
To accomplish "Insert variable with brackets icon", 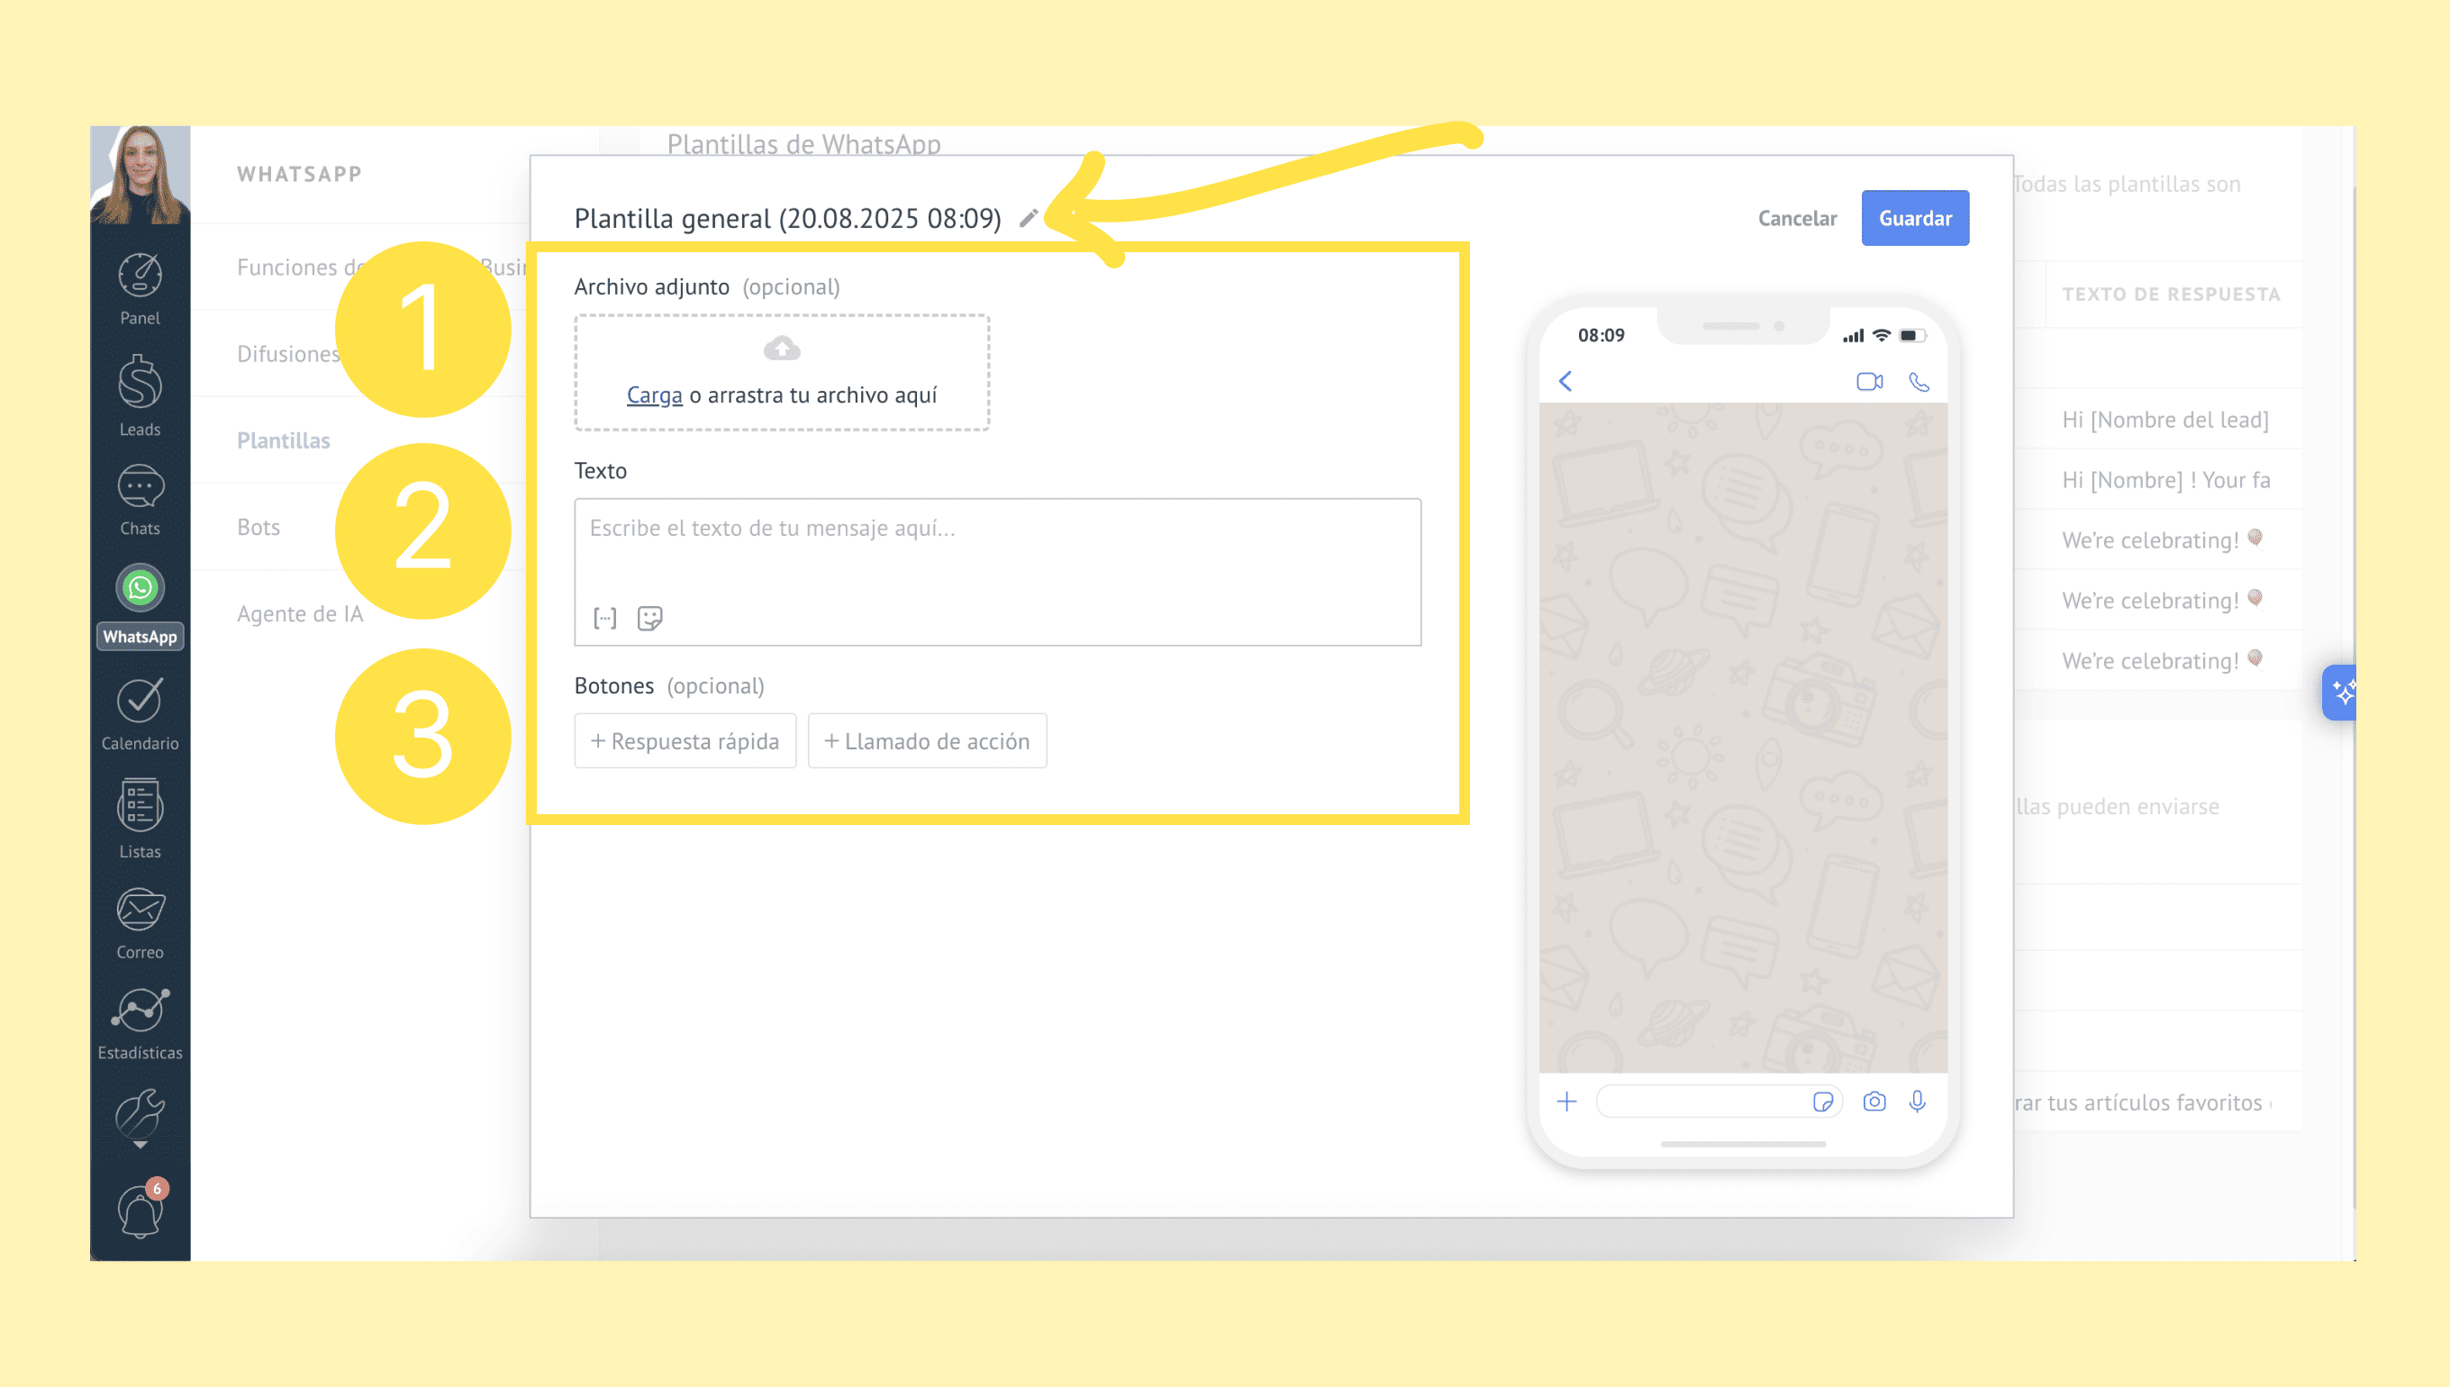I will point(605,618).
